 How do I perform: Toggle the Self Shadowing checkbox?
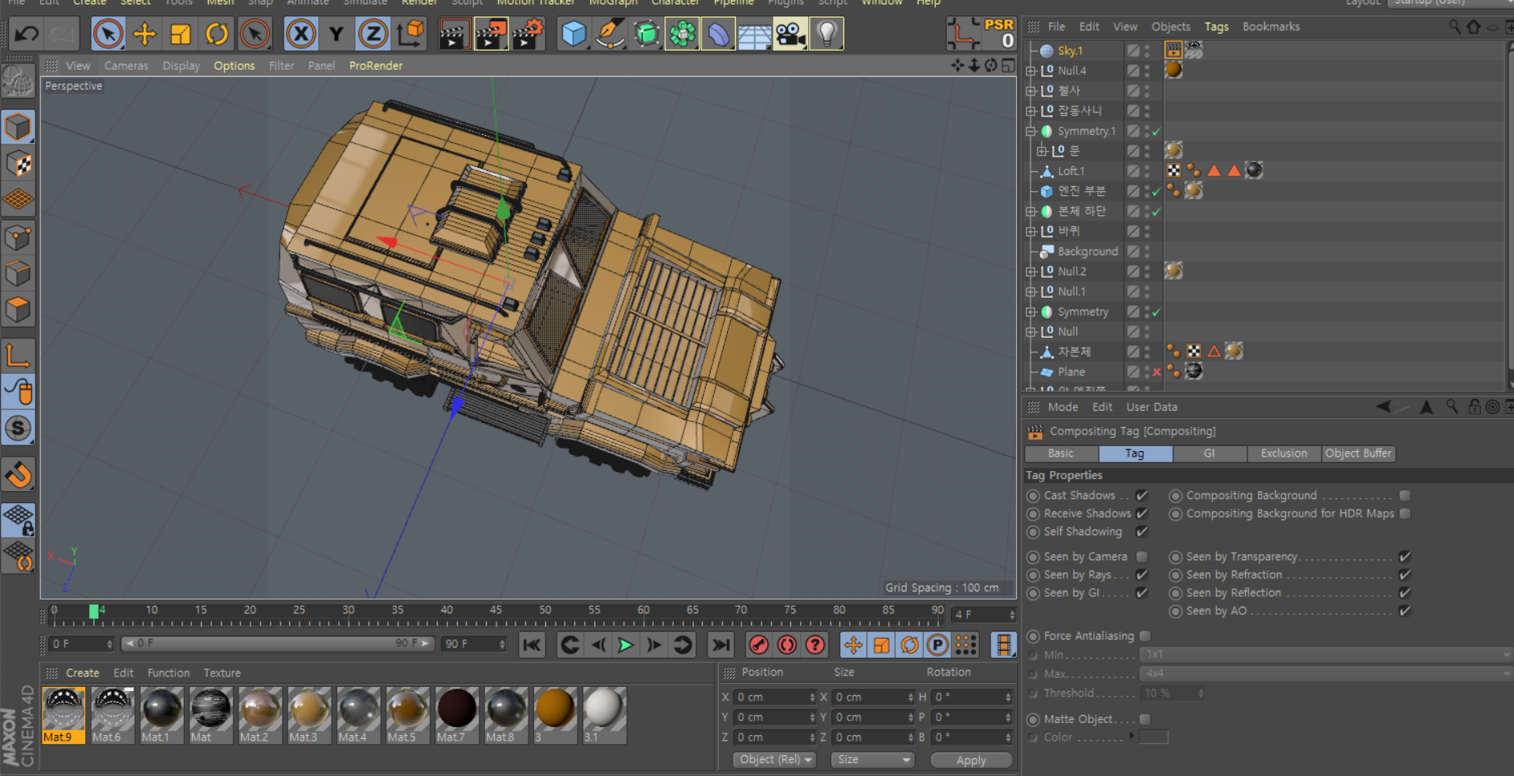pyautogui.click(x=1142, y=531)
